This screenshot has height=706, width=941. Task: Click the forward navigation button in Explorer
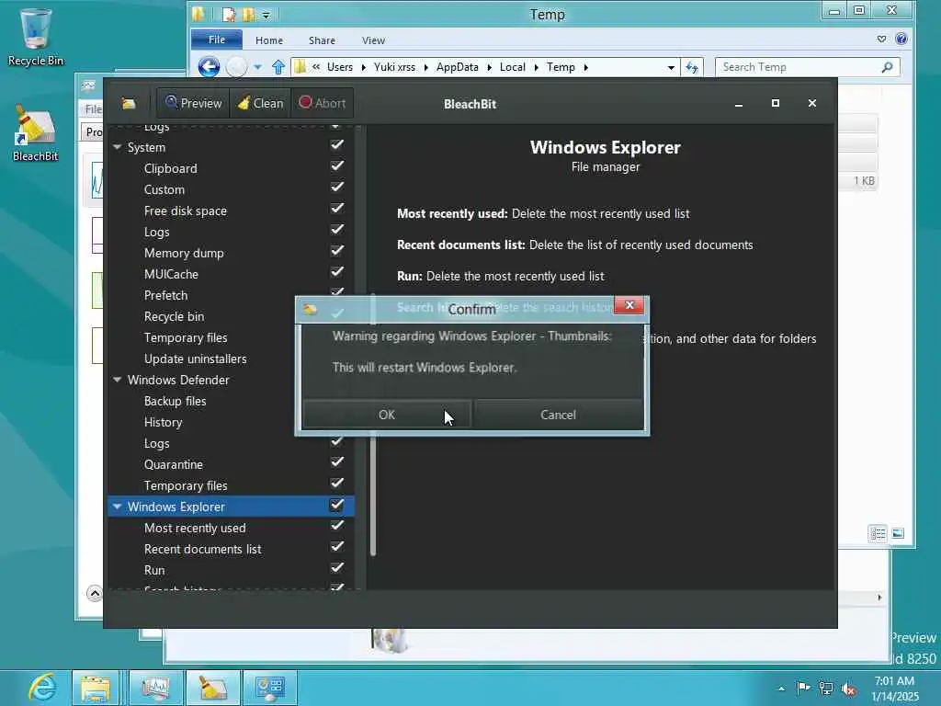click(x=236, y=66)
